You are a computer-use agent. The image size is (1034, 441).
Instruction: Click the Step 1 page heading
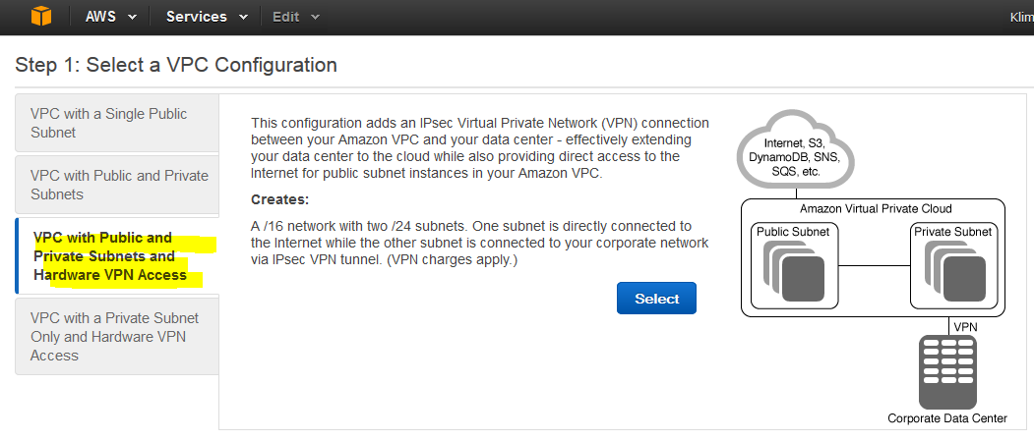[x=176, y=65]
